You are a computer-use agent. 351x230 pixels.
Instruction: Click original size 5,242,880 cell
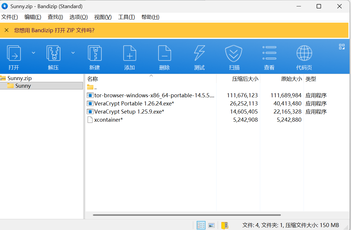(x=289, y=120)
